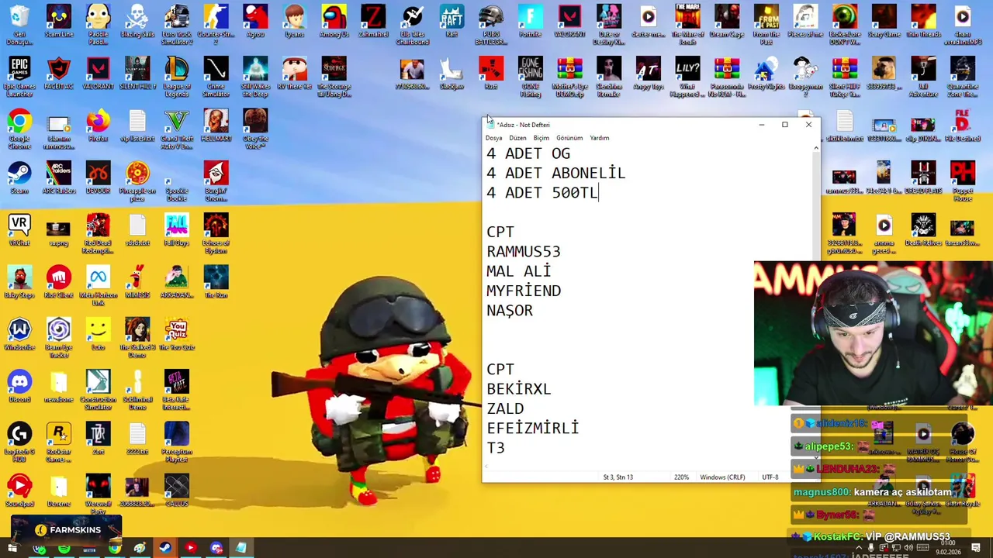This screenshot has height=558, width=993.
Task: Select the Fortnite desktop icon
Action: point(531,22)
